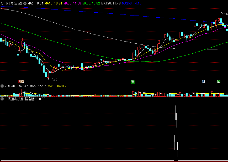
Task: Click the peak of the white indicator spike
Action: pos(176,102)
